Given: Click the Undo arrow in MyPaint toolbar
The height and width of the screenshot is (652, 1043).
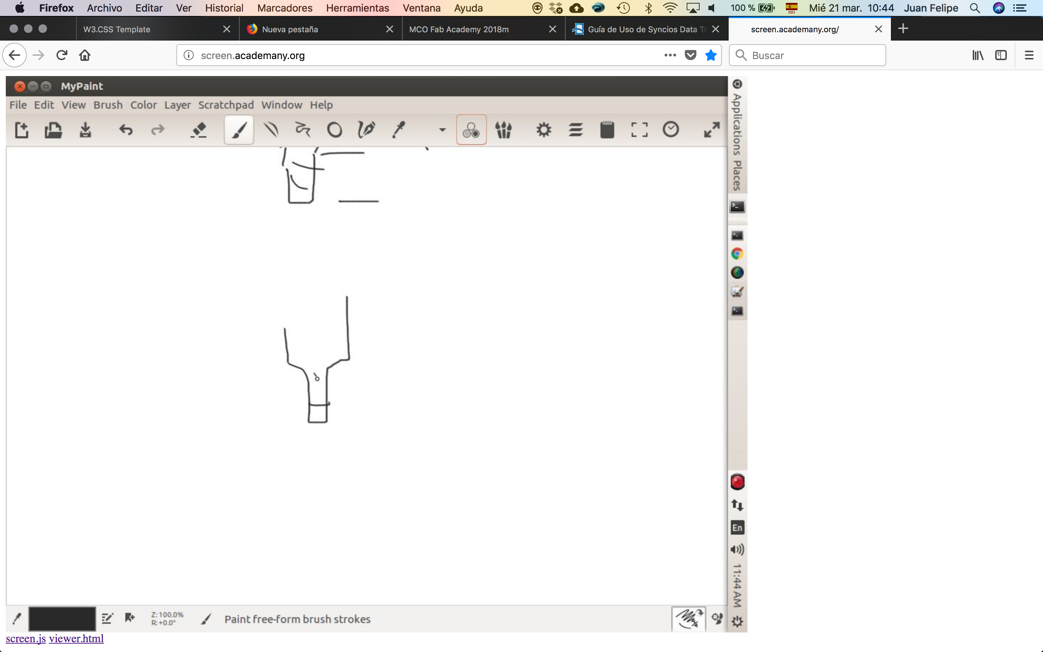Looking at the screenshot, I should [126, 130].
